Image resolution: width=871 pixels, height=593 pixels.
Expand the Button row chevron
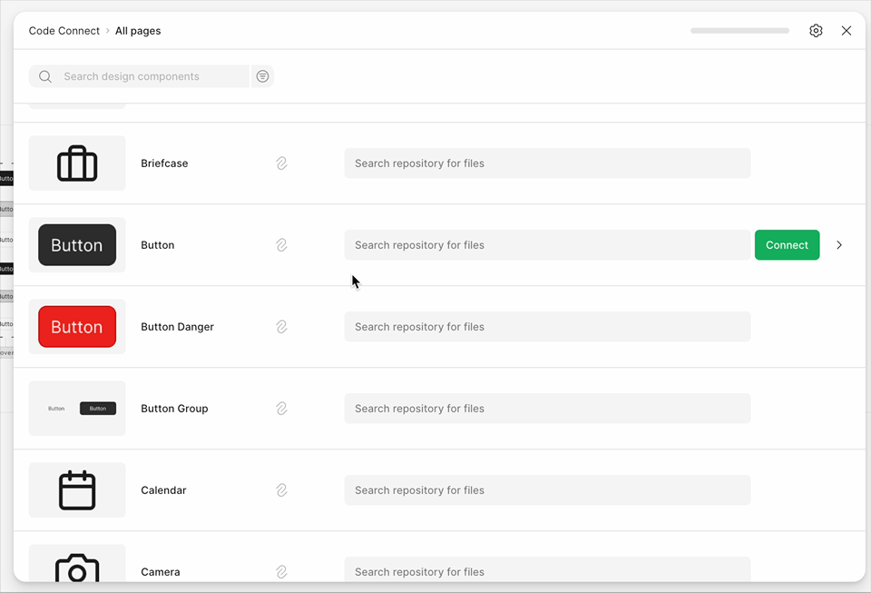pos(839,245)
